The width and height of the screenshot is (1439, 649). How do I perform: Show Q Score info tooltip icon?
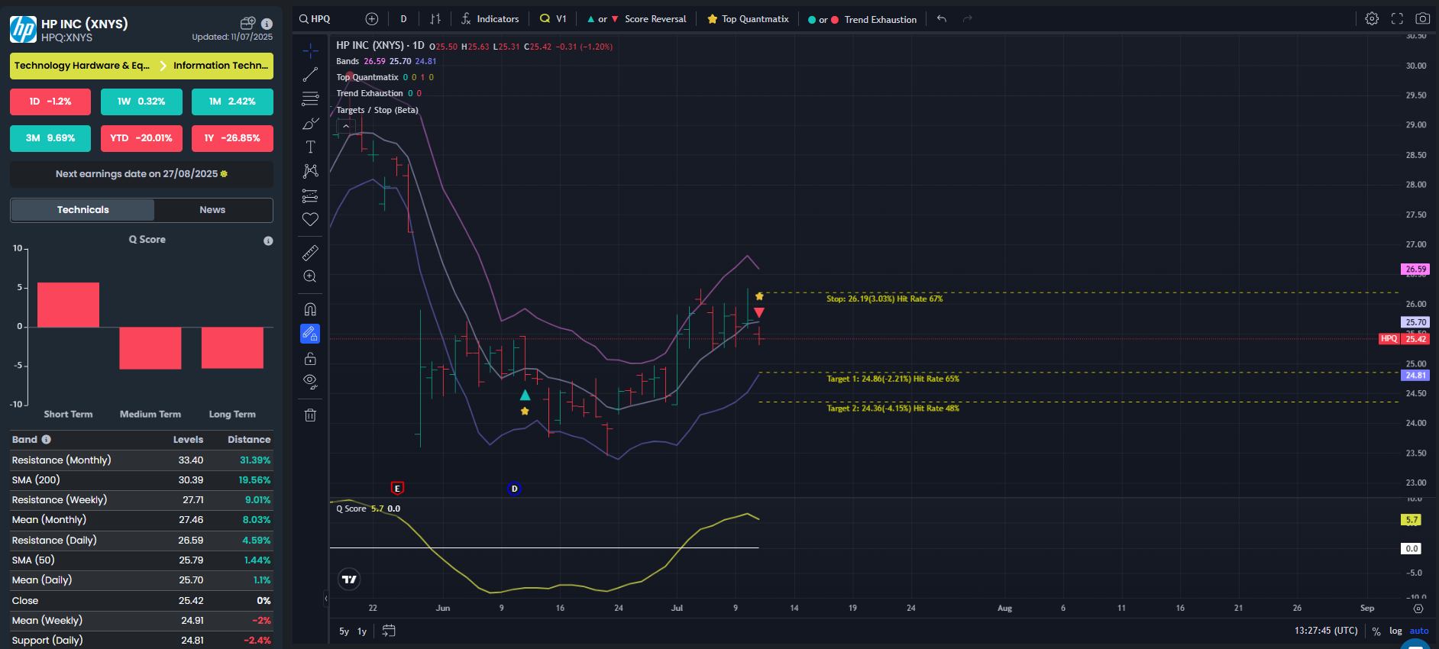[268, 241]
